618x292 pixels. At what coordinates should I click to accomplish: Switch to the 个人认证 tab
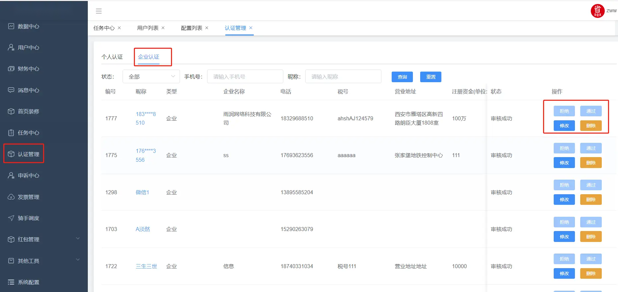point(112,57)
